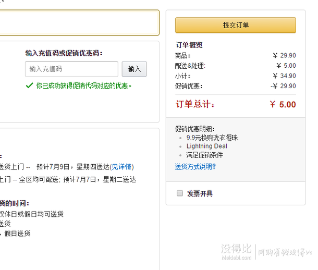318x270 pixels.
Task: Select 双休日或假日均可送货 delivery time option
Action: coord(31,214)
